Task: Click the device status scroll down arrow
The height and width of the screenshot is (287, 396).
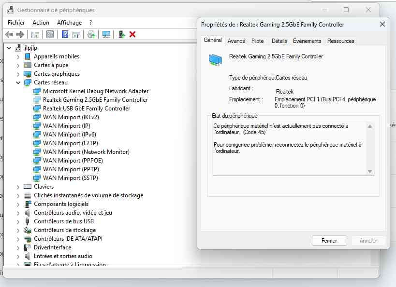Action: [370, 171]
